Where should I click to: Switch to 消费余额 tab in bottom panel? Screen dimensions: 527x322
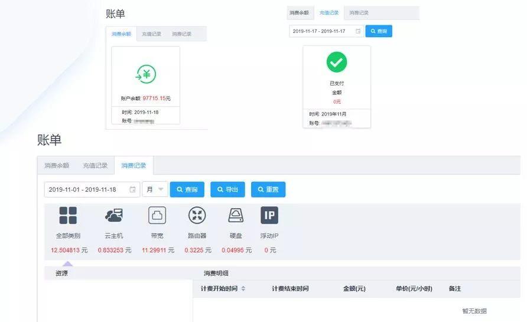tap(57, 166)
